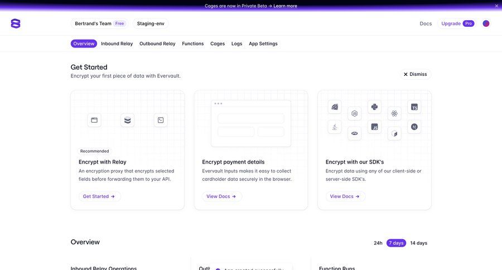
Task: Click the browser window icon in Relay card
Action: click(94, 120)
